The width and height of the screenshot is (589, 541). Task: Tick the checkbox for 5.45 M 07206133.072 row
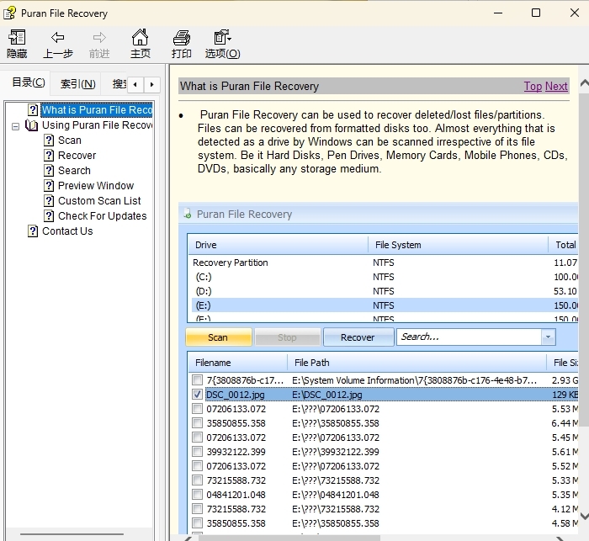(x=197, y=437)
